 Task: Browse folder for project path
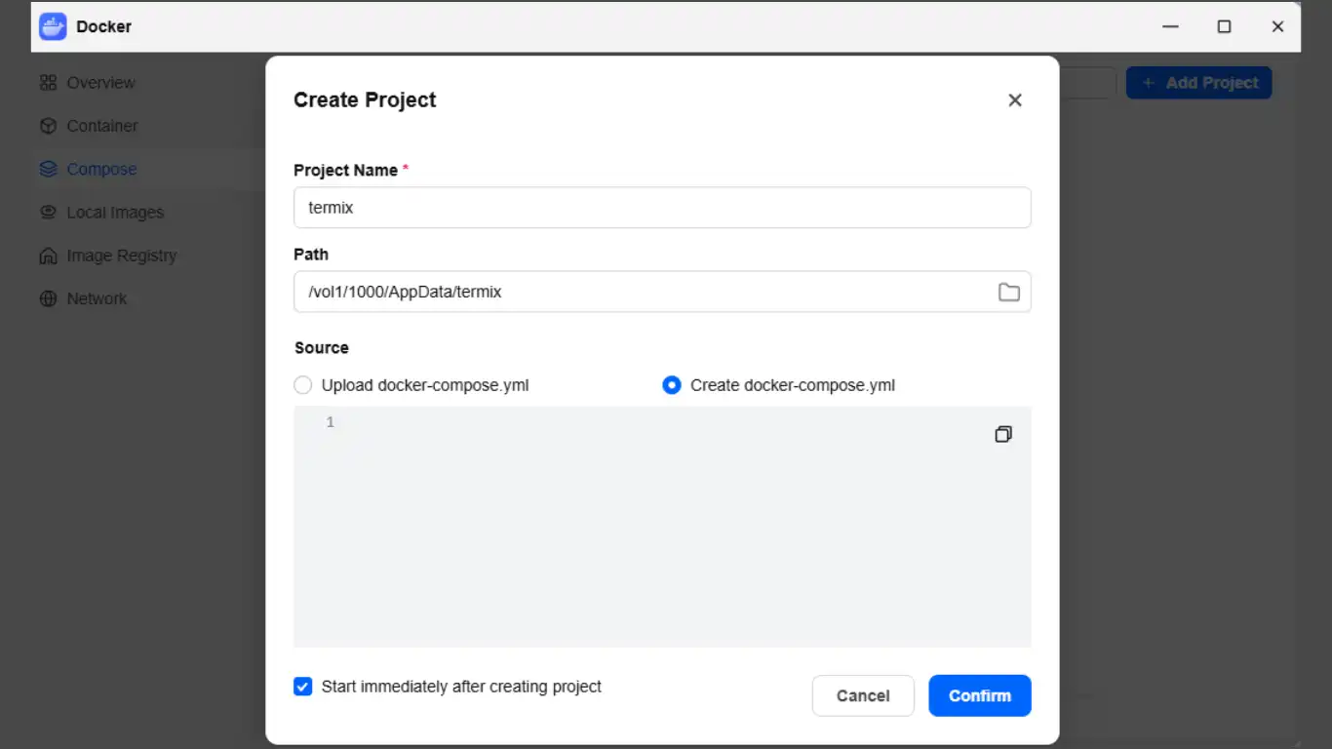[x=1009, y=292]
